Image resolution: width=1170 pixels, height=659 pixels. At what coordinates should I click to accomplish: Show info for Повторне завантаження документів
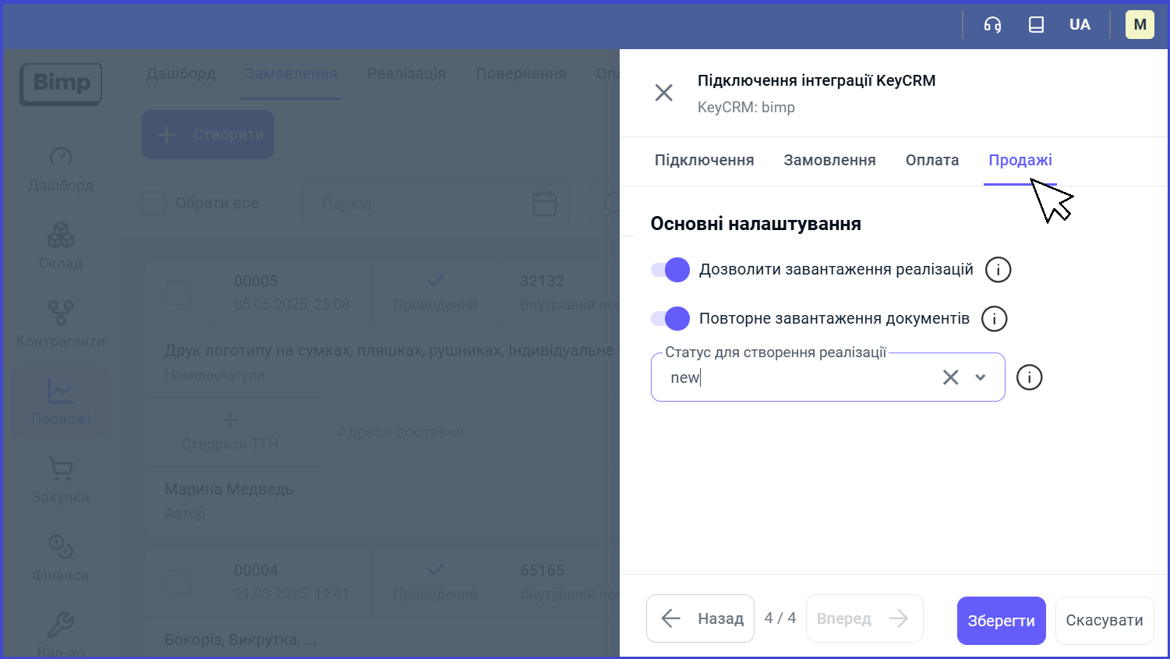[995, 318]
